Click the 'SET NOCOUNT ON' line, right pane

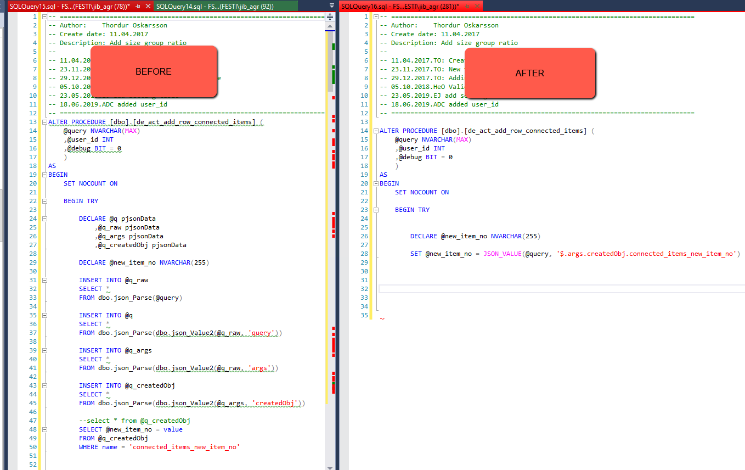pos(422,192)
